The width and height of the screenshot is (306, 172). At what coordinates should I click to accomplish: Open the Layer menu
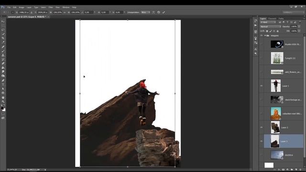click(29, 8)
